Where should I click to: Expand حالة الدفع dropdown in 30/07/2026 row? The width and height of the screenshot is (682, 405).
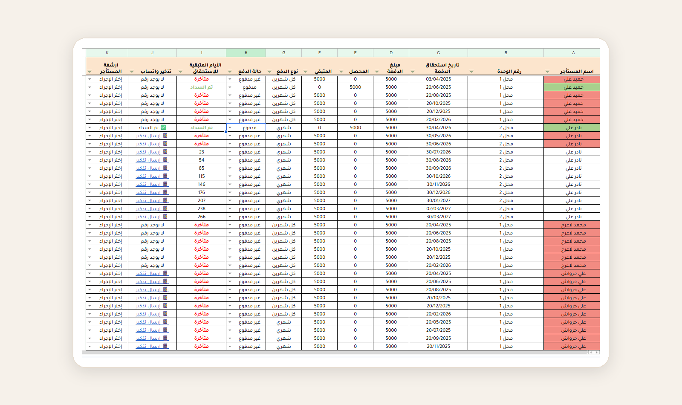[230, 152]
